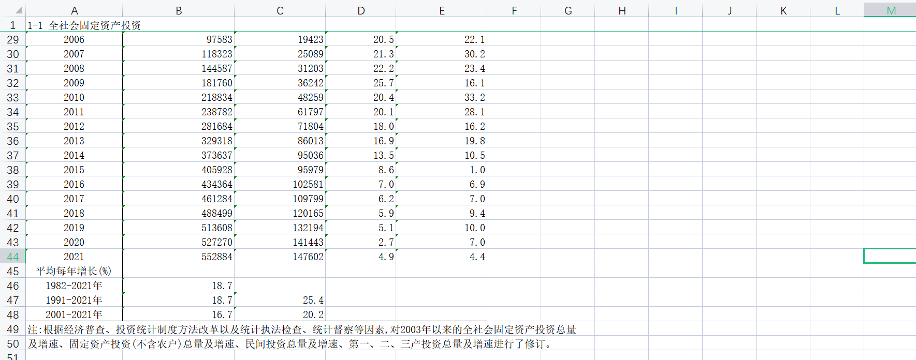Click the note starting '注:根据经济普查'

pyautogui.click(x=302, y=329)
